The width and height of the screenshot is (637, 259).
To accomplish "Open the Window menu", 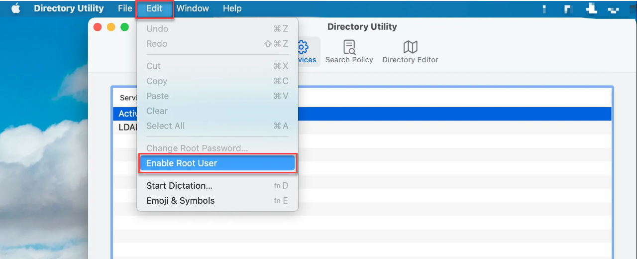I will point(193,8).
